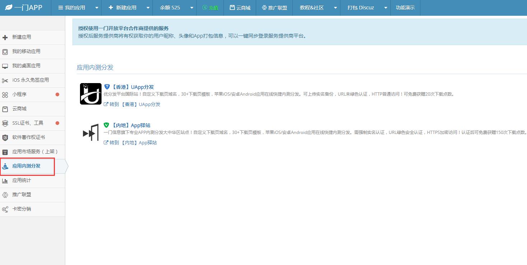The image size is (527, 265).
Task: Click the plus icon beside 新建应用 in sidebar
Action: point(5,37)
